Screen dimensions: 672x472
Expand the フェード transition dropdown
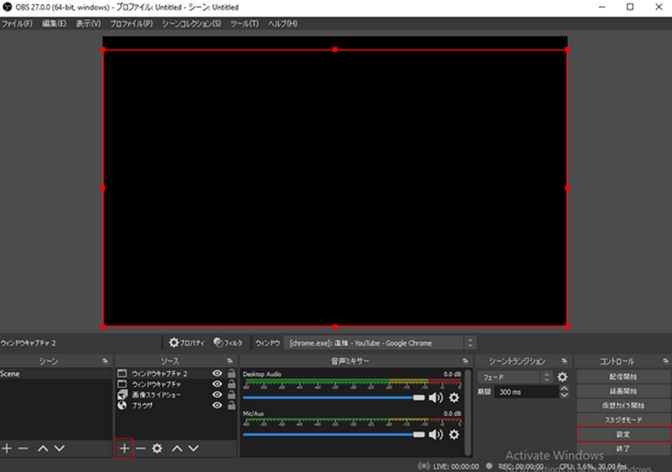(515, 377)
